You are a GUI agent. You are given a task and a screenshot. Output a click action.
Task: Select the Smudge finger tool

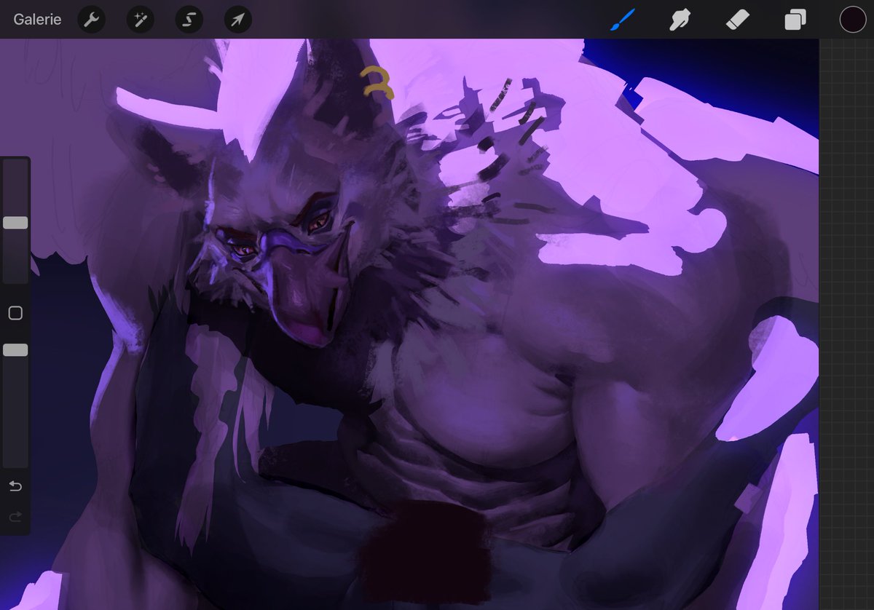[680, 20]
